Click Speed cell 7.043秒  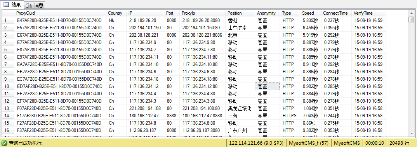310,115
